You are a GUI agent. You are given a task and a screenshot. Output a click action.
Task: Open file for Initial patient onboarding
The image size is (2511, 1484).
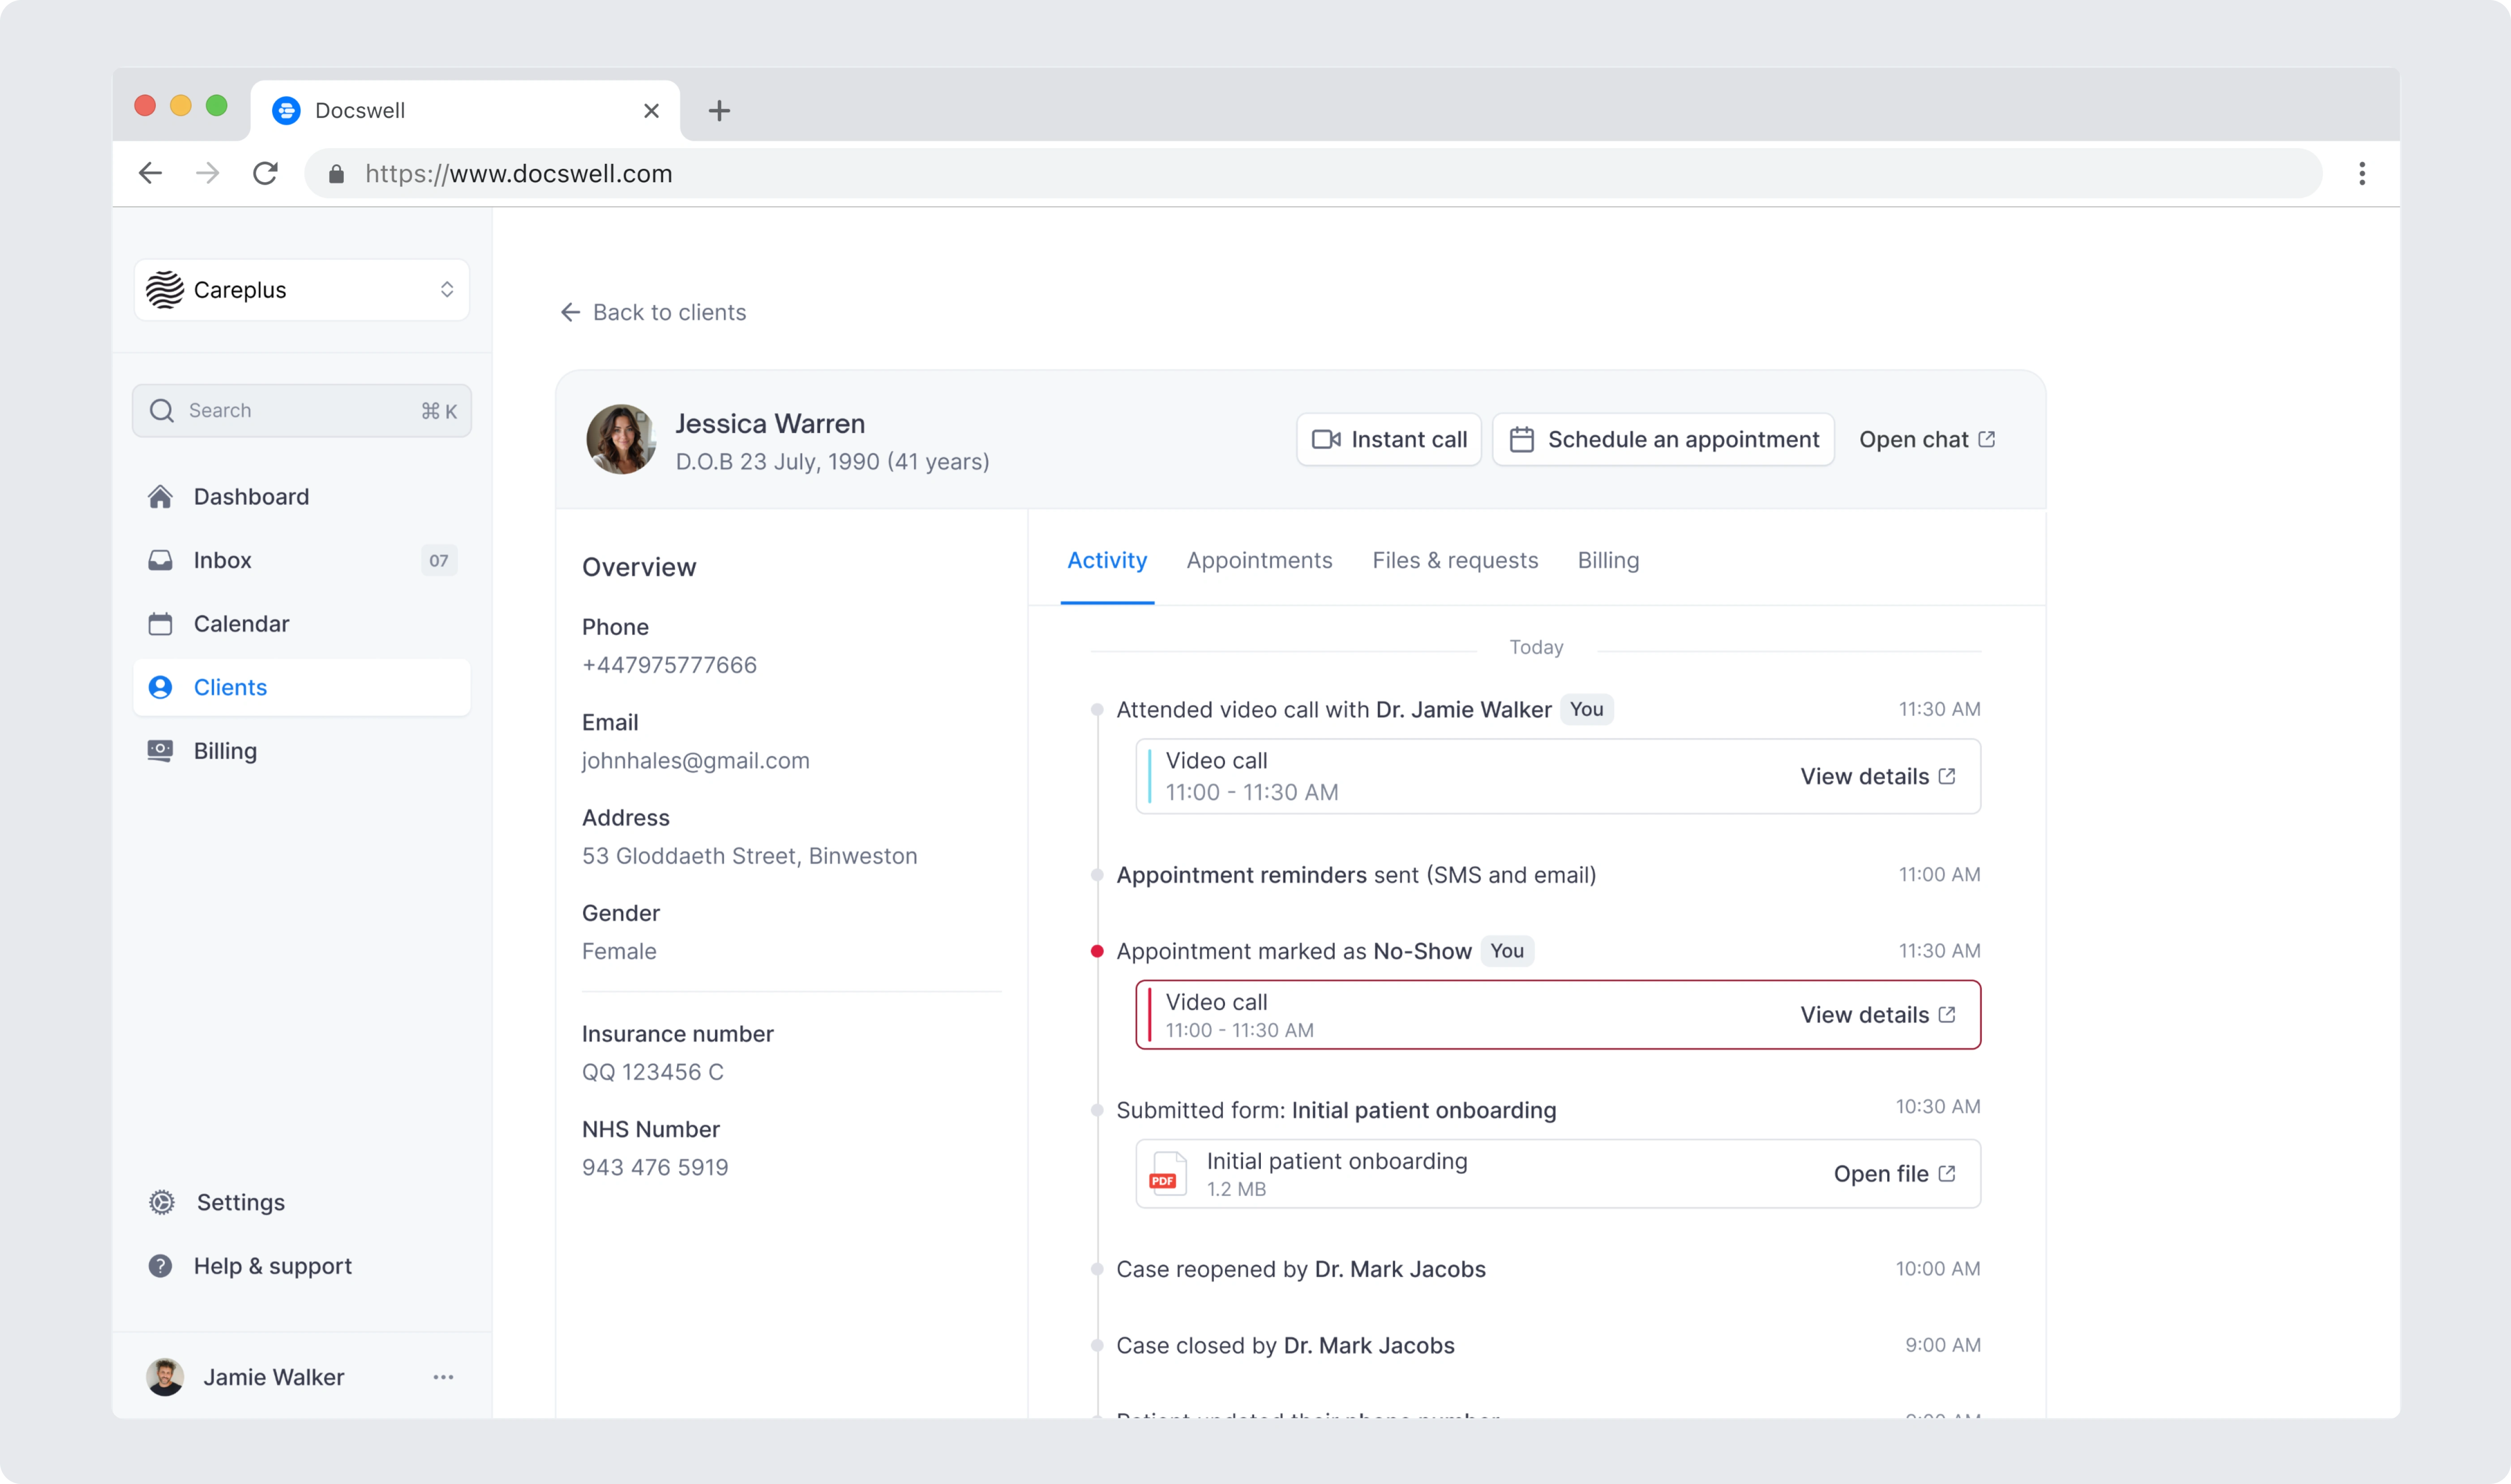click(x=1893, y=1174)
